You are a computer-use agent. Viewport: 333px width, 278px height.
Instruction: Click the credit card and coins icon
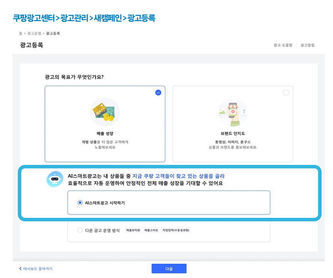pyautogui.click(x=105, y=112)
